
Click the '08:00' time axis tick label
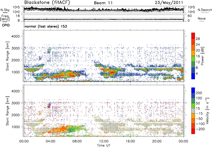(77, 141)
